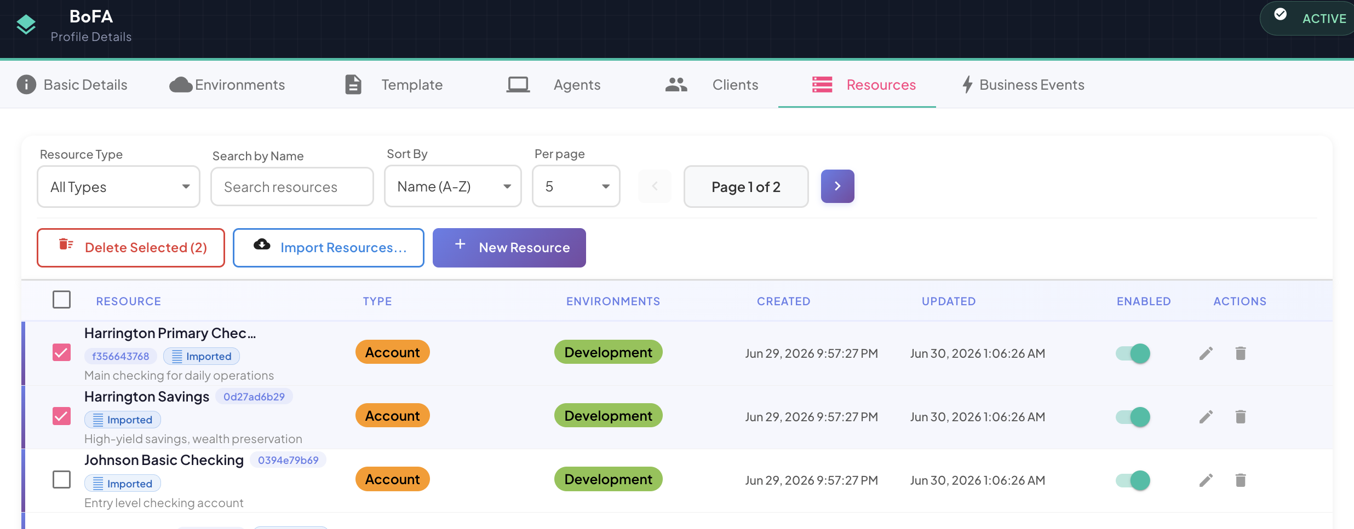Click the Agents laptop icon
1354x529 pixels.
518,85
